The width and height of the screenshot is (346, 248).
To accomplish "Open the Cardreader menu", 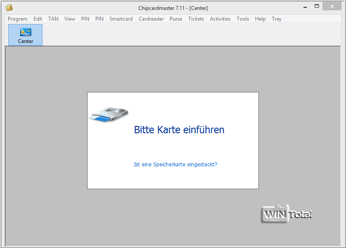I will (x=151, y=19).
